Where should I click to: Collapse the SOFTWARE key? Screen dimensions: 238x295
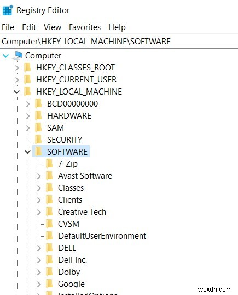click(x=28, y=152)
